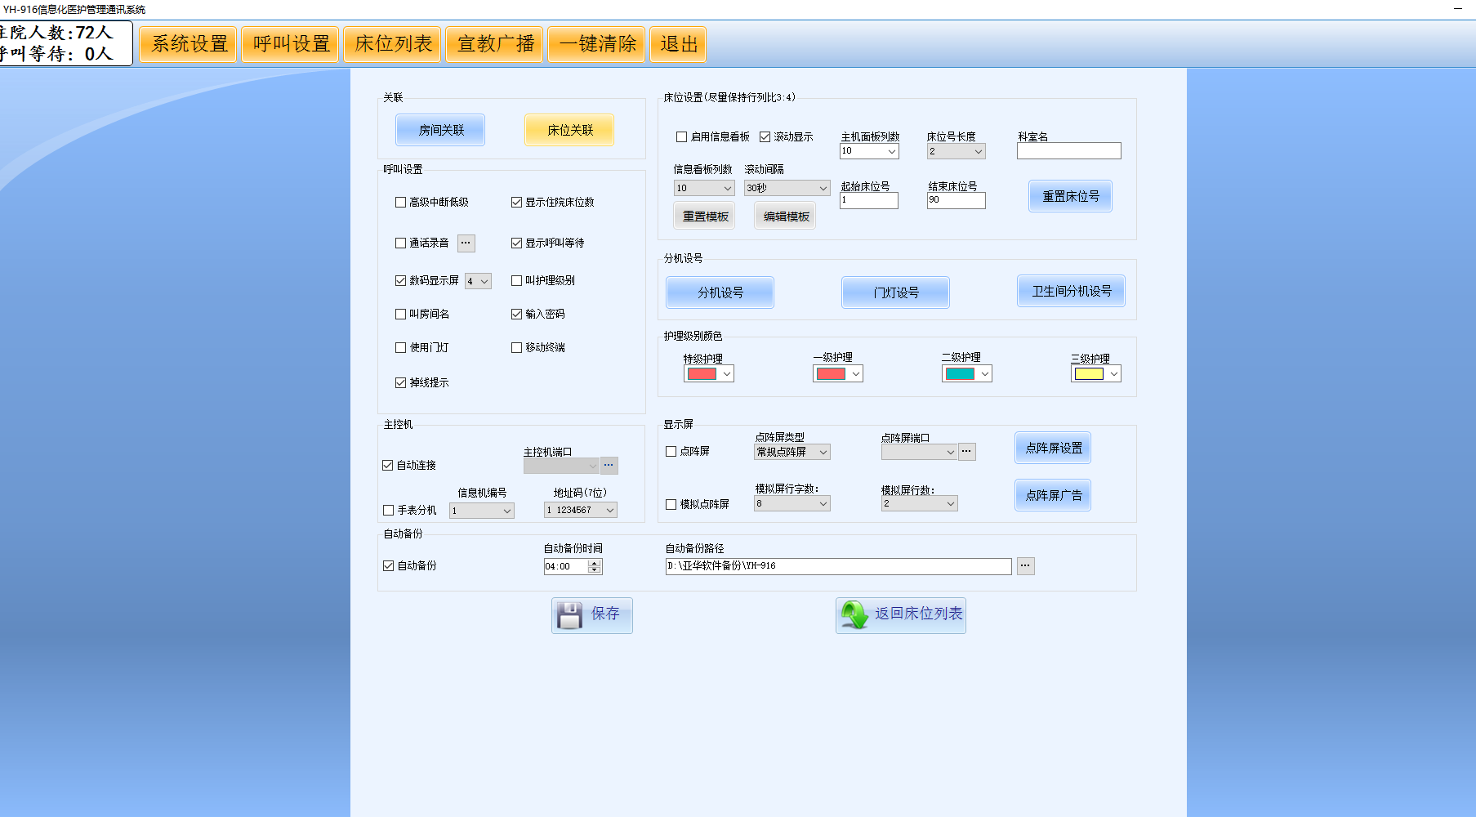Click the browse button beside 点阵屏端口
Viewport: 1476px width, 817px height.
tap(966, 452)
